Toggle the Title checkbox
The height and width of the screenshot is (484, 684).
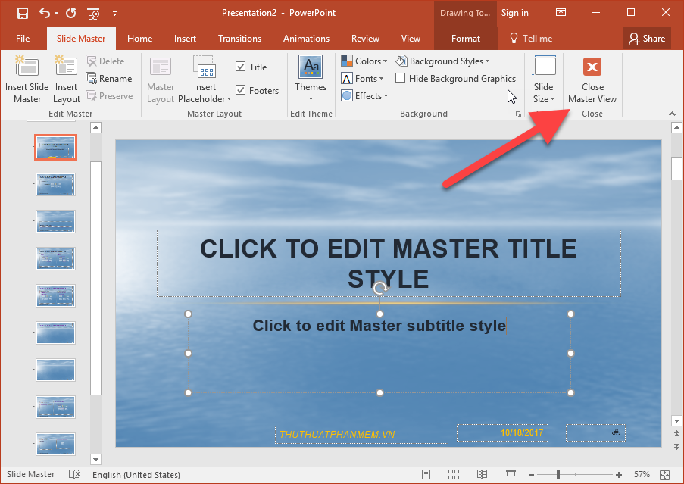pos(241,66)
